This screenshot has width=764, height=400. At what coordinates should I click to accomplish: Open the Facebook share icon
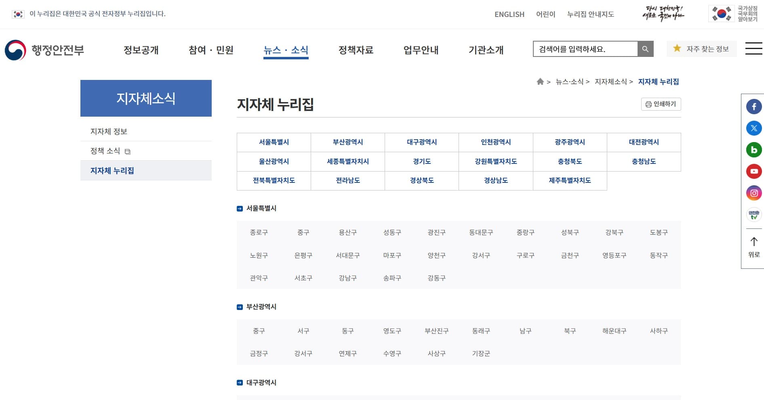pyautogui.click(x=753, y=107)
